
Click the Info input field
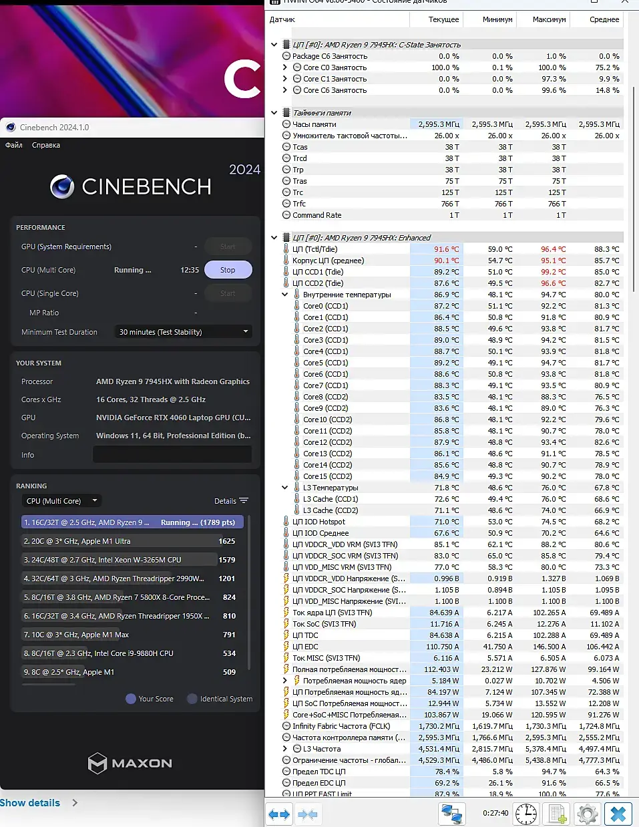[172, 455]
